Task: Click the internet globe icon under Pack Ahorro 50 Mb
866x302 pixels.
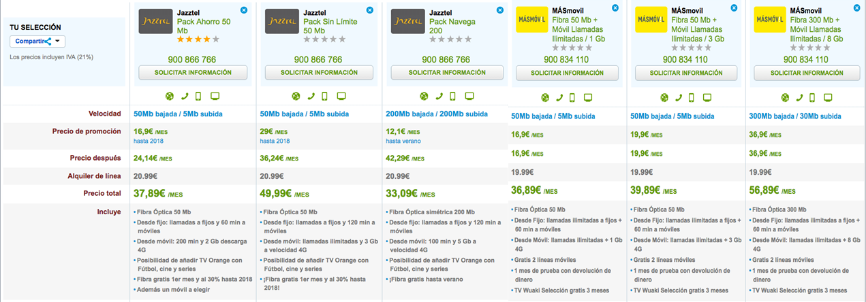Action: click(170, 96)
